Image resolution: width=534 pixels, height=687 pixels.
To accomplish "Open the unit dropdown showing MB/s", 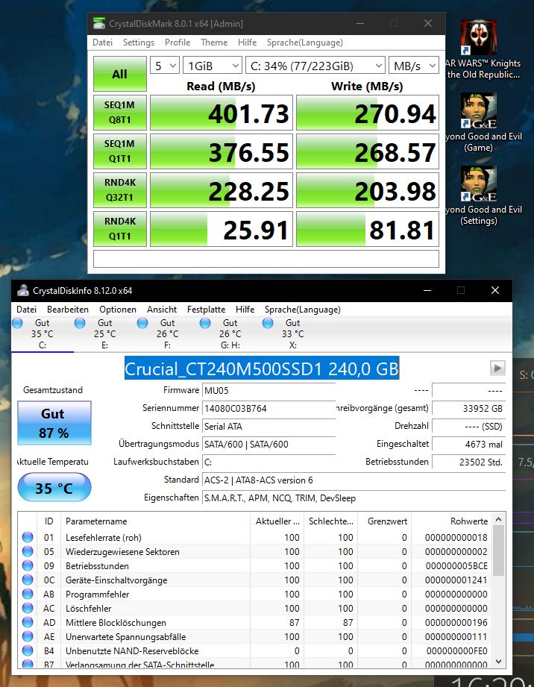I will (x=413, y=66).
